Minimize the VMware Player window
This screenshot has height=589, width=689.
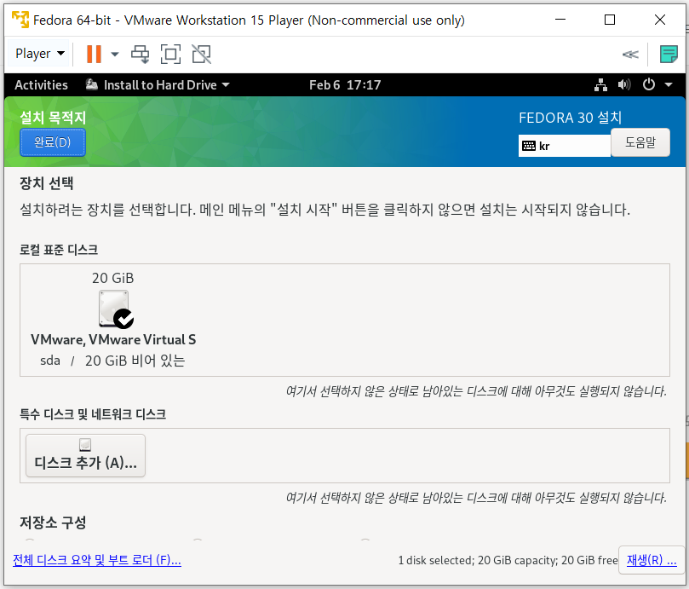coord(560,20)
